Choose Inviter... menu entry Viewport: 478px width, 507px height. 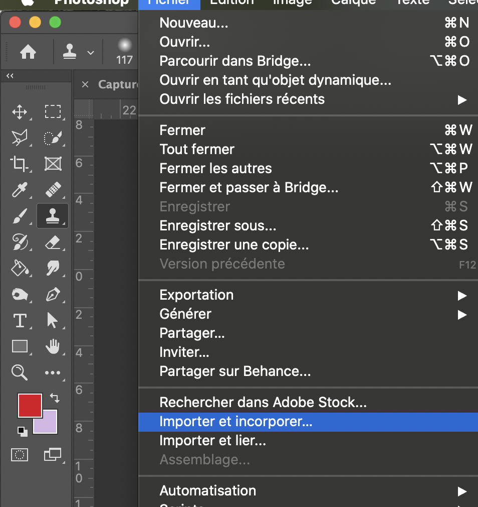click(x=308, y=352)
